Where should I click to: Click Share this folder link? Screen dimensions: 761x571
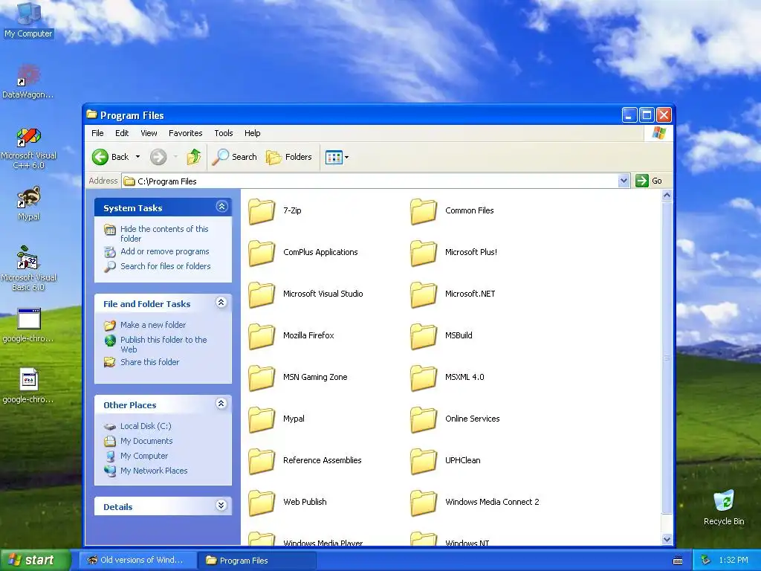149,362
